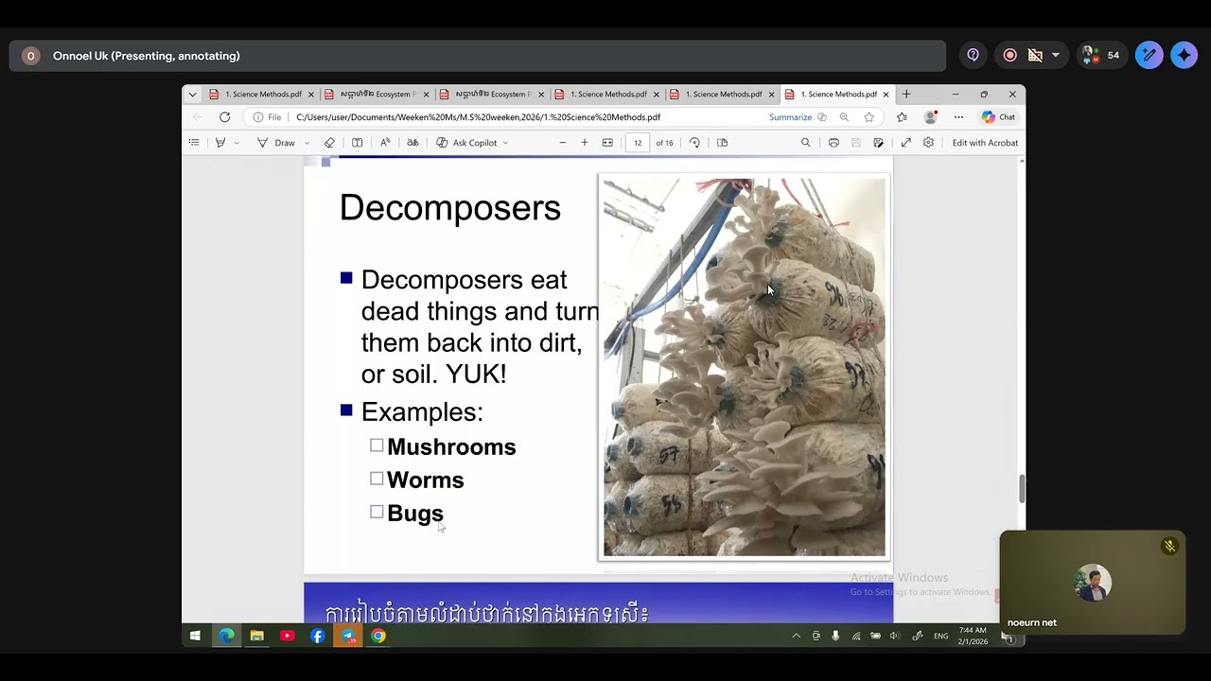
Task: Add this page to favorites star
Action: (x=869, y=117)
